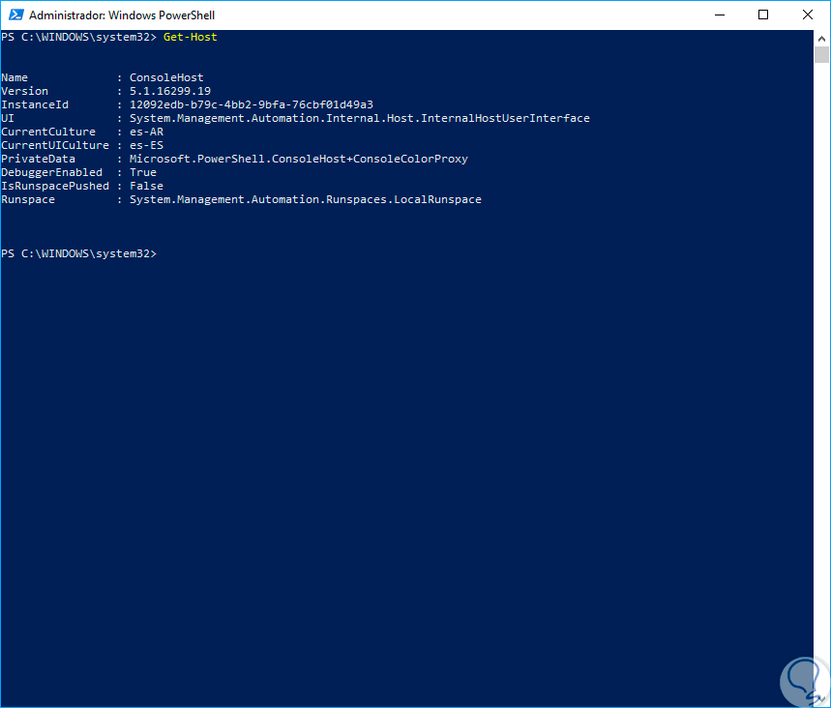Click the second PS prompt line
The image size is (831, 708).
[79, 253]
